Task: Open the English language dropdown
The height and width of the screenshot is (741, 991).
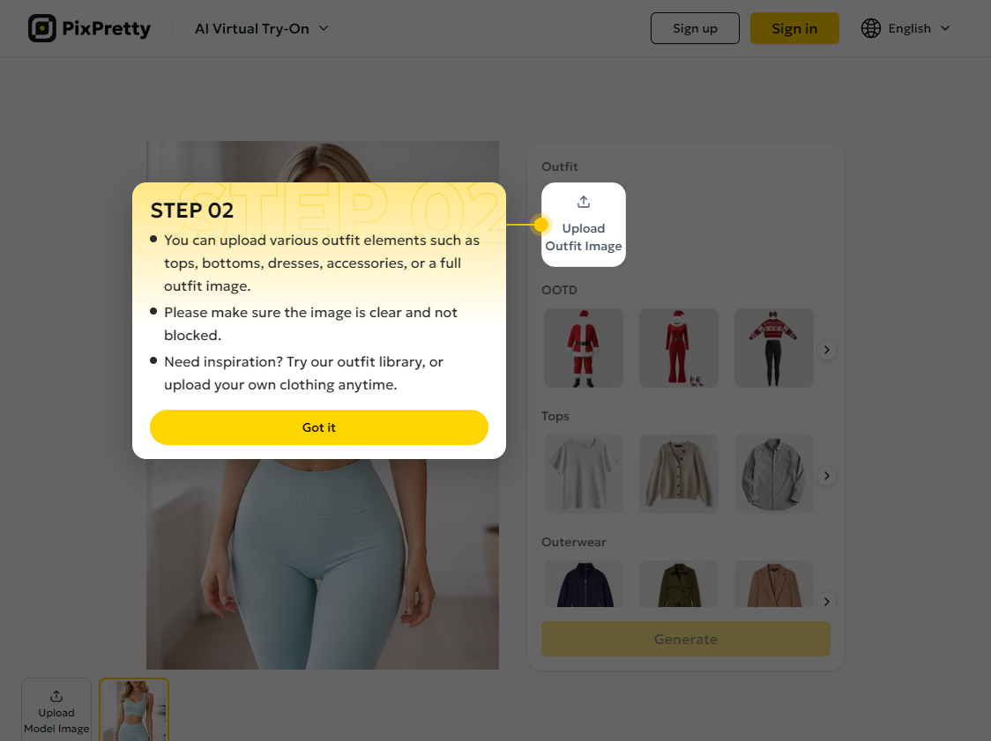Action: coord(905,28)
